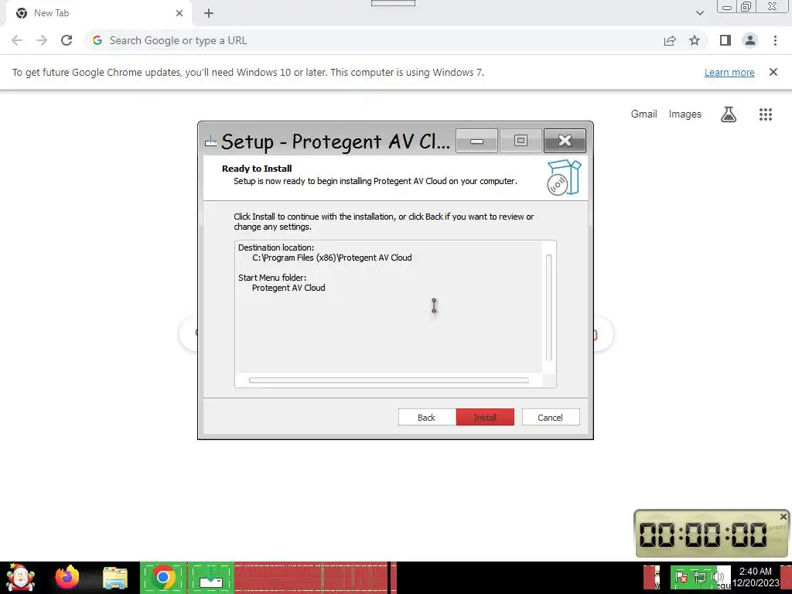Click the 'Protegent AV Cloud' start menu folder text
This screenshot has height=594, width=792.
pyautogui.click(x=288, y=288)
